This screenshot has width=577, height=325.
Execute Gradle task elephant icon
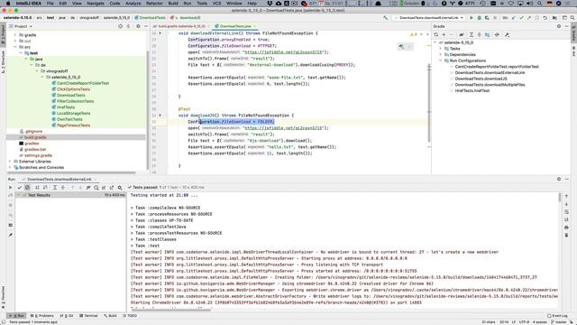[461, 34]
